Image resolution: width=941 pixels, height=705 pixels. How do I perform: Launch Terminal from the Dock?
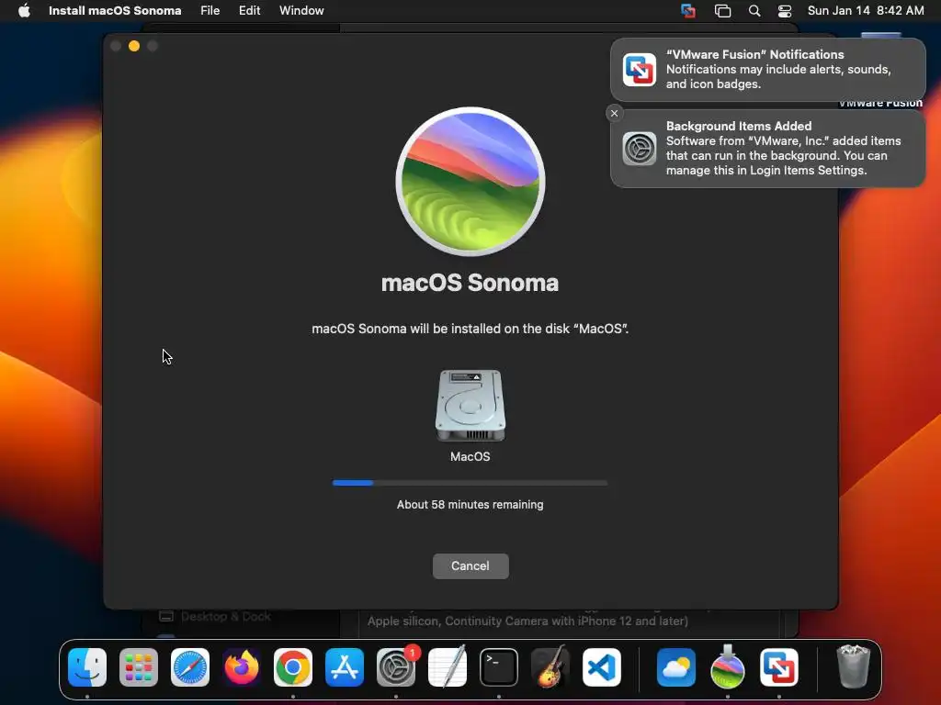point(499,667)
